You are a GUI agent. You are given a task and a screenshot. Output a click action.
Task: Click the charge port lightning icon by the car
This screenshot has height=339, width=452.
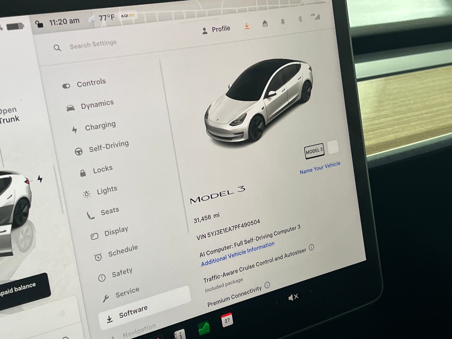(40, 179)
